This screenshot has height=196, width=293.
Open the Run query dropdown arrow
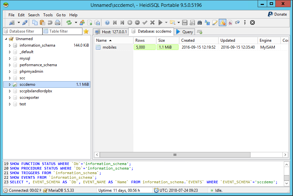166,23
